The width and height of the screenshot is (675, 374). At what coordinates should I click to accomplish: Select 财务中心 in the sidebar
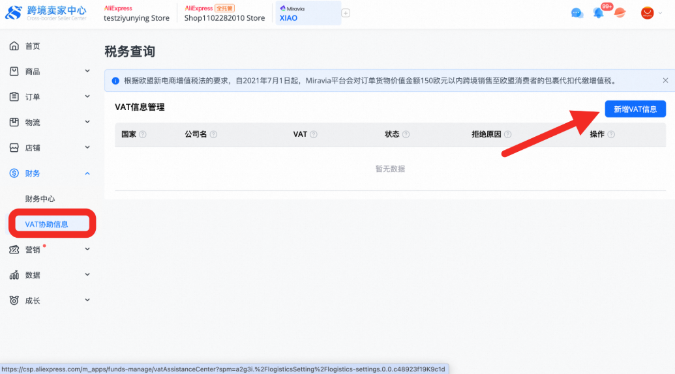(x=40, y=199)
